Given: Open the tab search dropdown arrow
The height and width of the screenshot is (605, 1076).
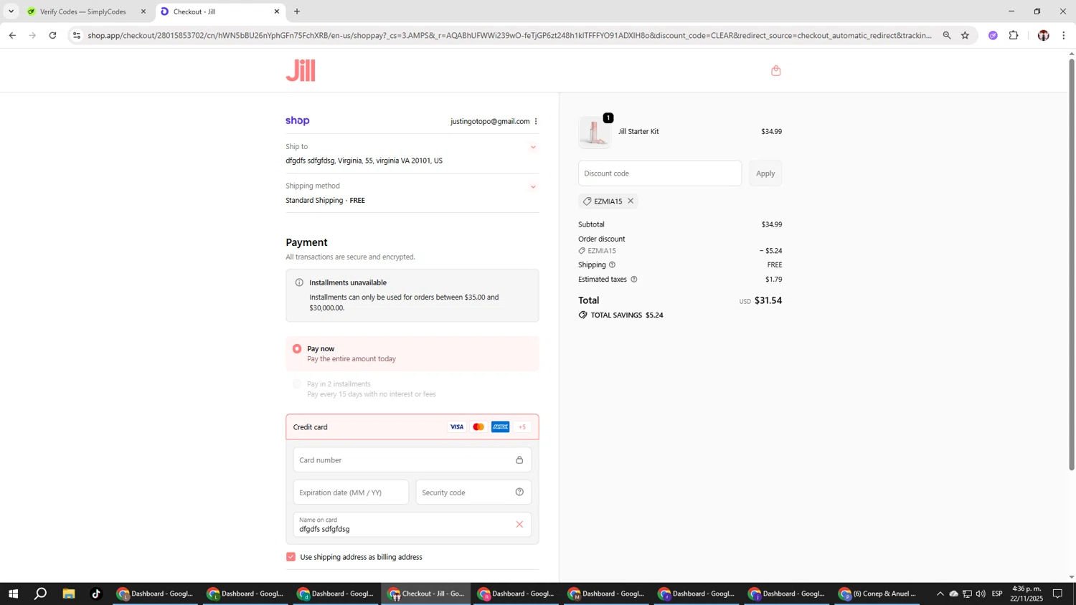Looking at the screenshot, I should pyautogui.click(x=11, y=11).
